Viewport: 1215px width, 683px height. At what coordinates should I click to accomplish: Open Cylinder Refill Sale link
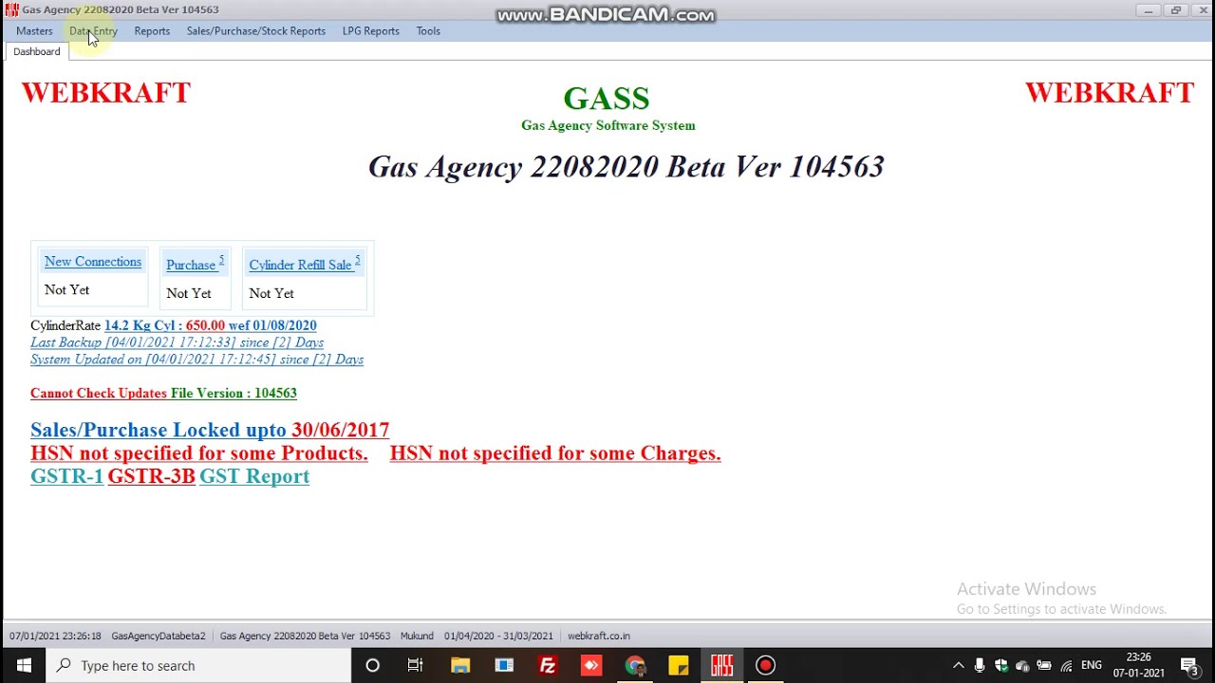[x=304, y=264]
